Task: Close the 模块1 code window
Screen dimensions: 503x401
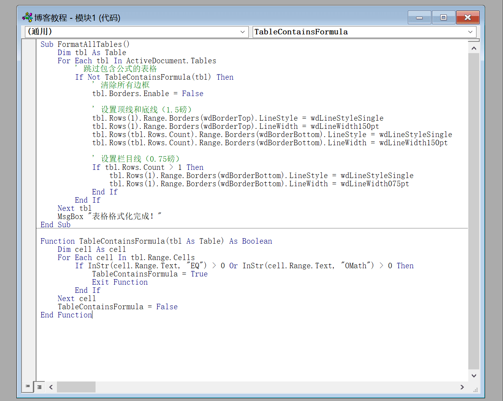Action: 468,18
